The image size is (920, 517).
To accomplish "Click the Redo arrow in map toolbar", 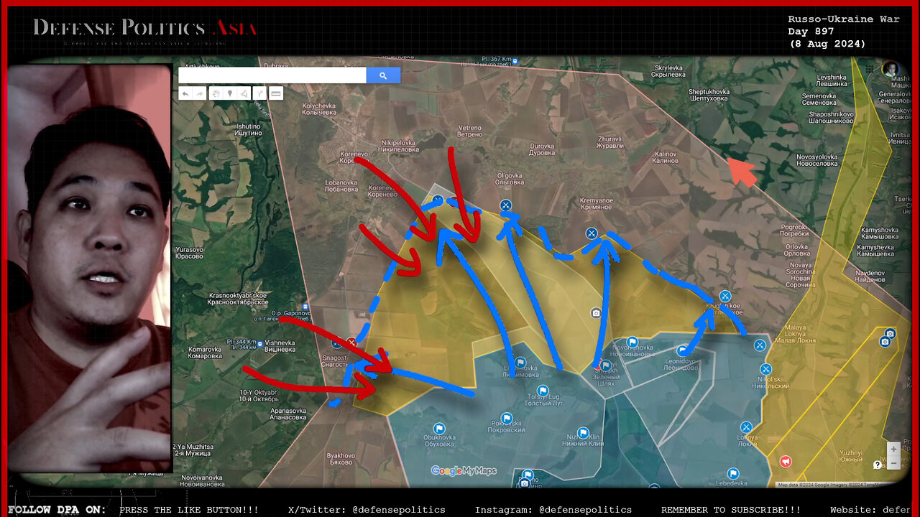I will (199, 93).
